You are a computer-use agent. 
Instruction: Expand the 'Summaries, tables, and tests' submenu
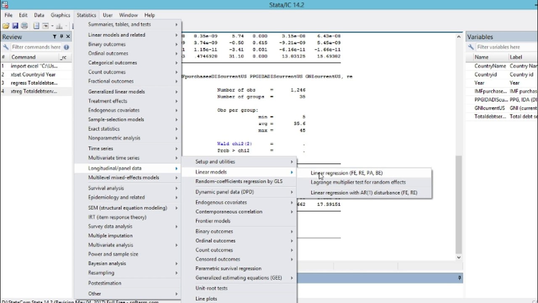point(128,24)
